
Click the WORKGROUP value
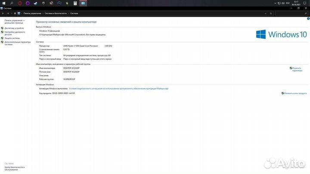point(69,79)
